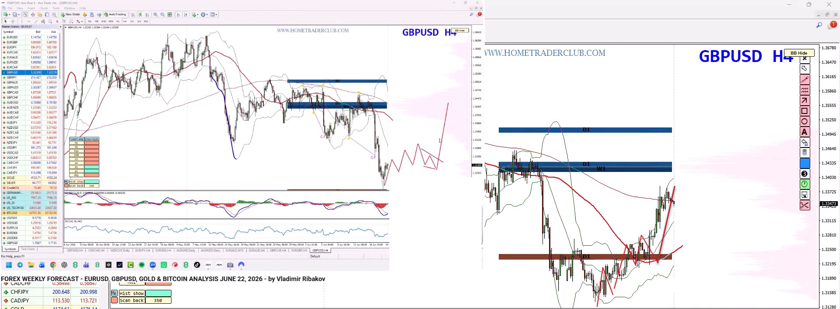Select the red text A tool
840x309 pixels.
tap(805, 132)
